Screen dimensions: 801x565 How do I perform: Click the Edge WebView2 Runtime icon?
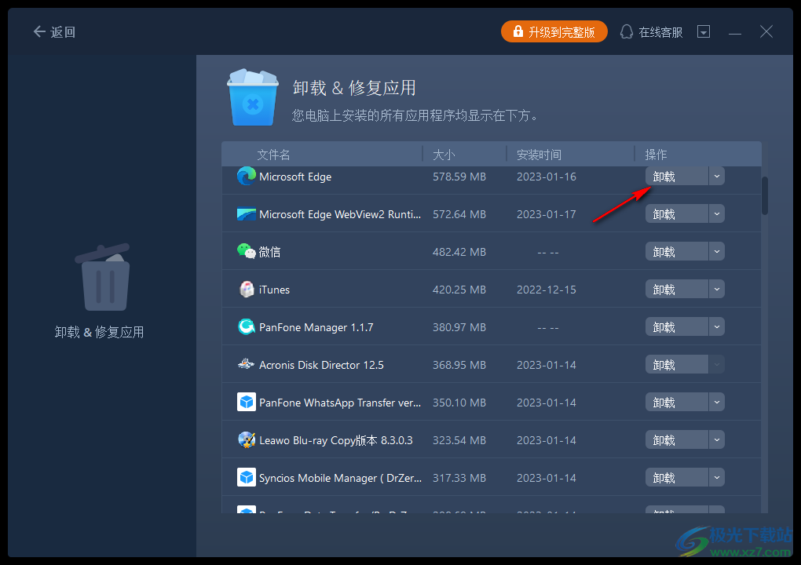pos(247,214)
